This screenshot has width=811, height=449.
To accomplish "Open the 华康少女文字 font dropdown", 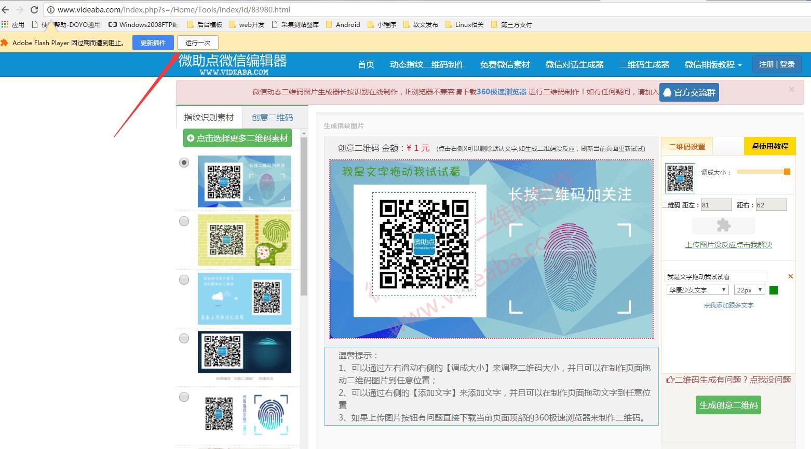I will (698, 290).
